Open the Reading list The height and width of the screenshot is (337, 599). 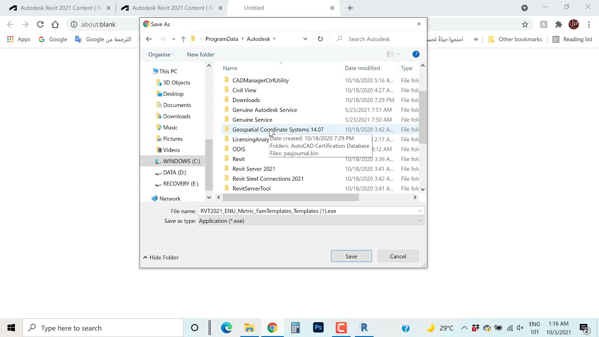pyautogui.click(x=572, y=39)
